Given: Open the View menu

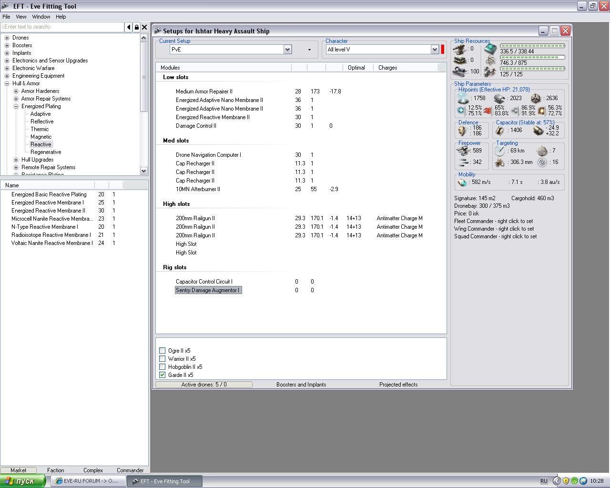Looking at the screenshot, I should [21, 17].
